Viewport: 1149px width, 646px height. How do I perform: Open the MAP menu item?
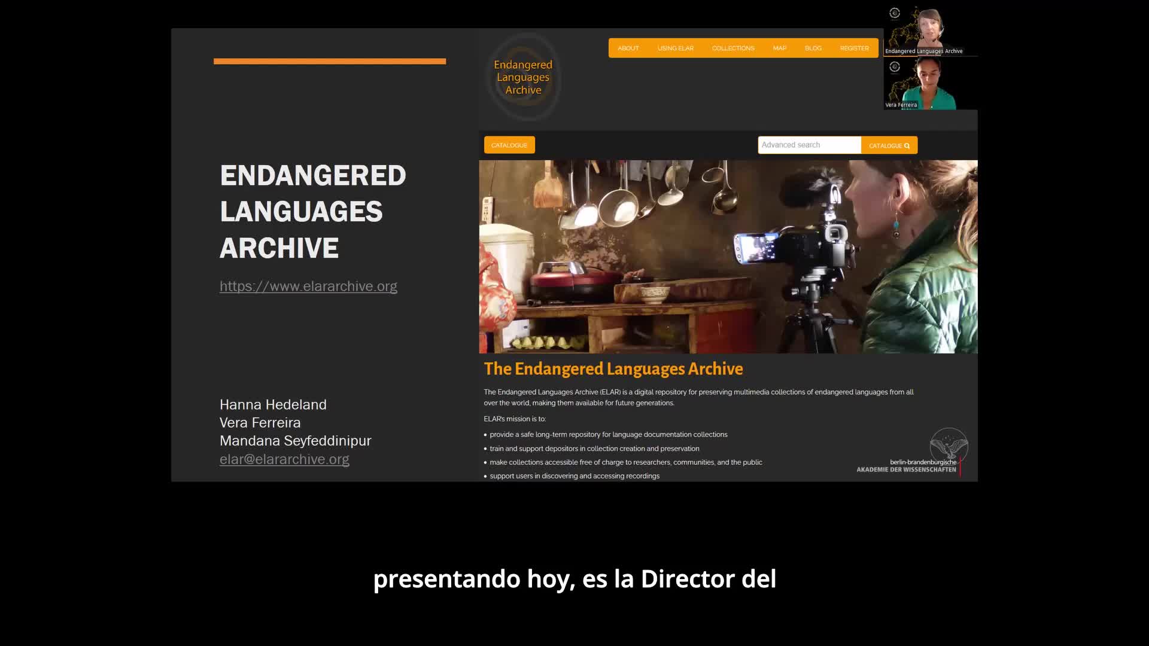(x=779, y=48)
